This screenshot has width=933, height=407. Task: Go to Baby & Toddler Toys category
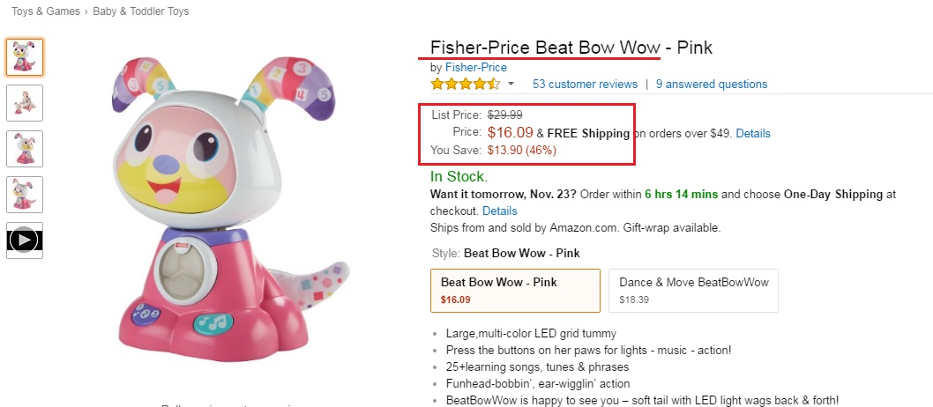(x=140, y=11)
